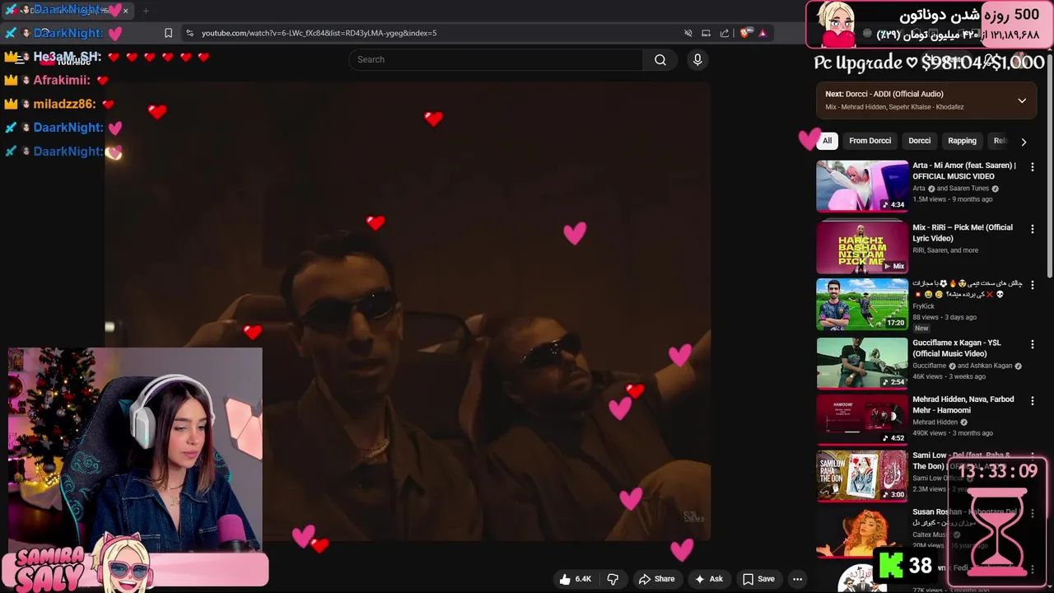
Task: Click "46K views • 3 weeks ago" text
Action: [x=949, y=376]
